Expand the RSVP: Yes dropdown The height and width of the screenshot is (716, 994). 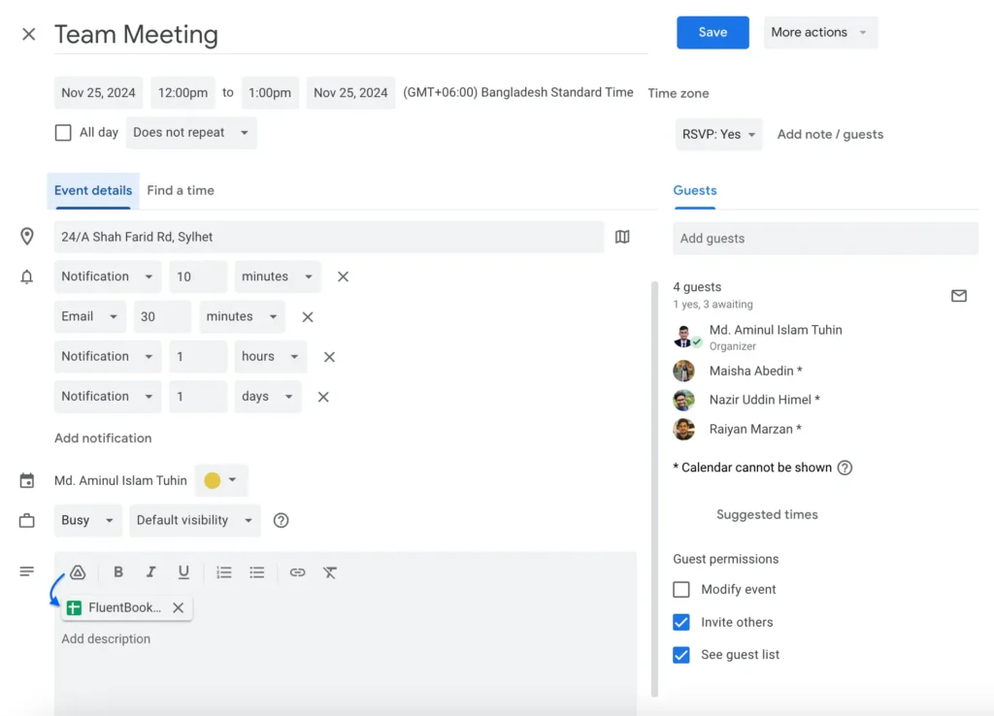pos(718,135)
